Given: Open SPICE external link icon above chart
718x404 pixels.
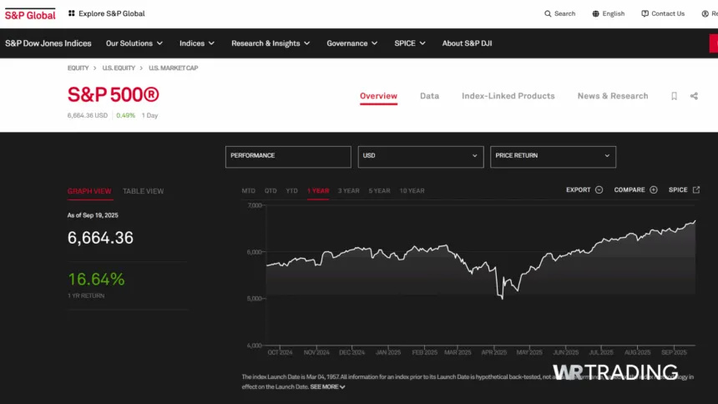Looking at the screenshot, I should (696, 190).
